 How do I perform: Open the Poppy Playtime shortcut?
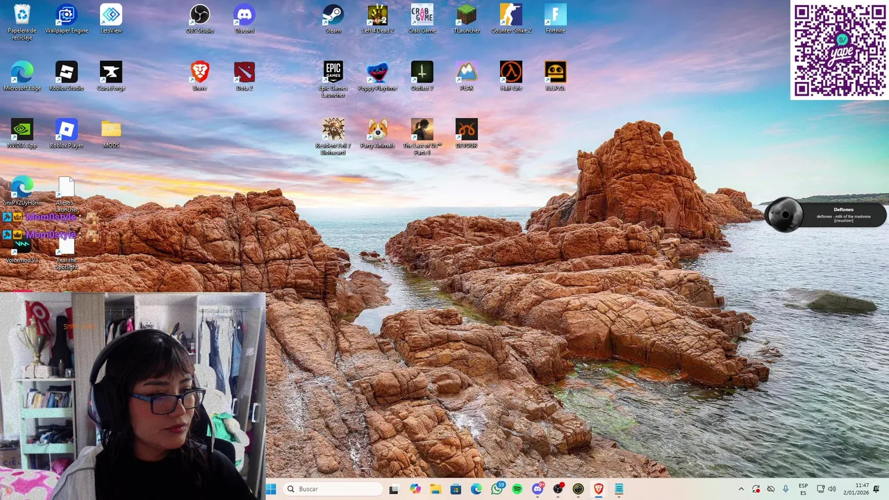point(378,76)
